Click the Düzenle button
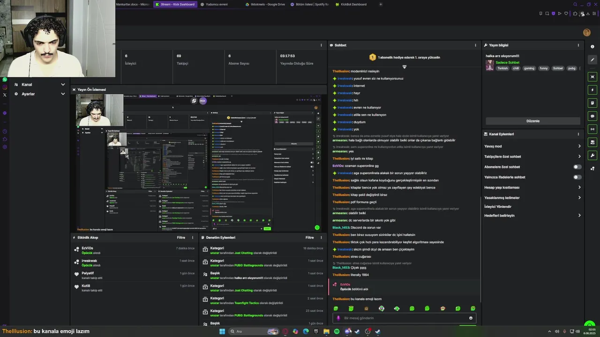Viewport: 600px width, 337px height. [533, 121]
